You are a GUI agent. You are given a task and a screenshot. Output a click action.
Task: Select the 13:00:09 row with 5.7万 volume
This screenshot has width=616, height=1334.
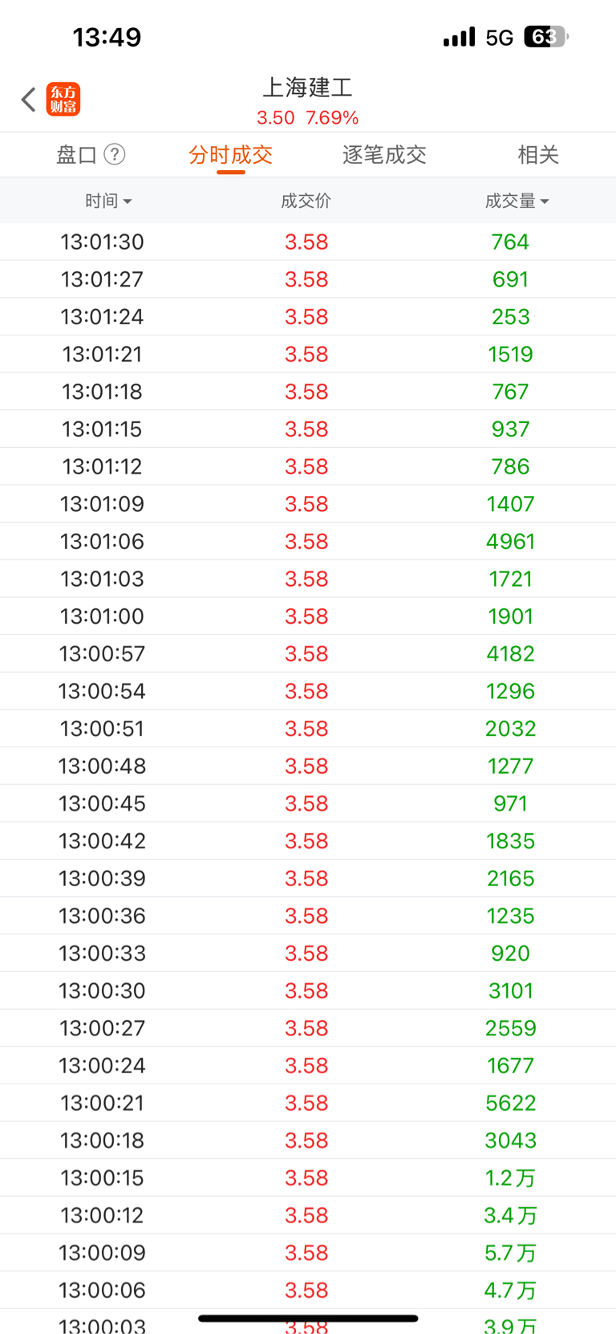point(308,1253)
